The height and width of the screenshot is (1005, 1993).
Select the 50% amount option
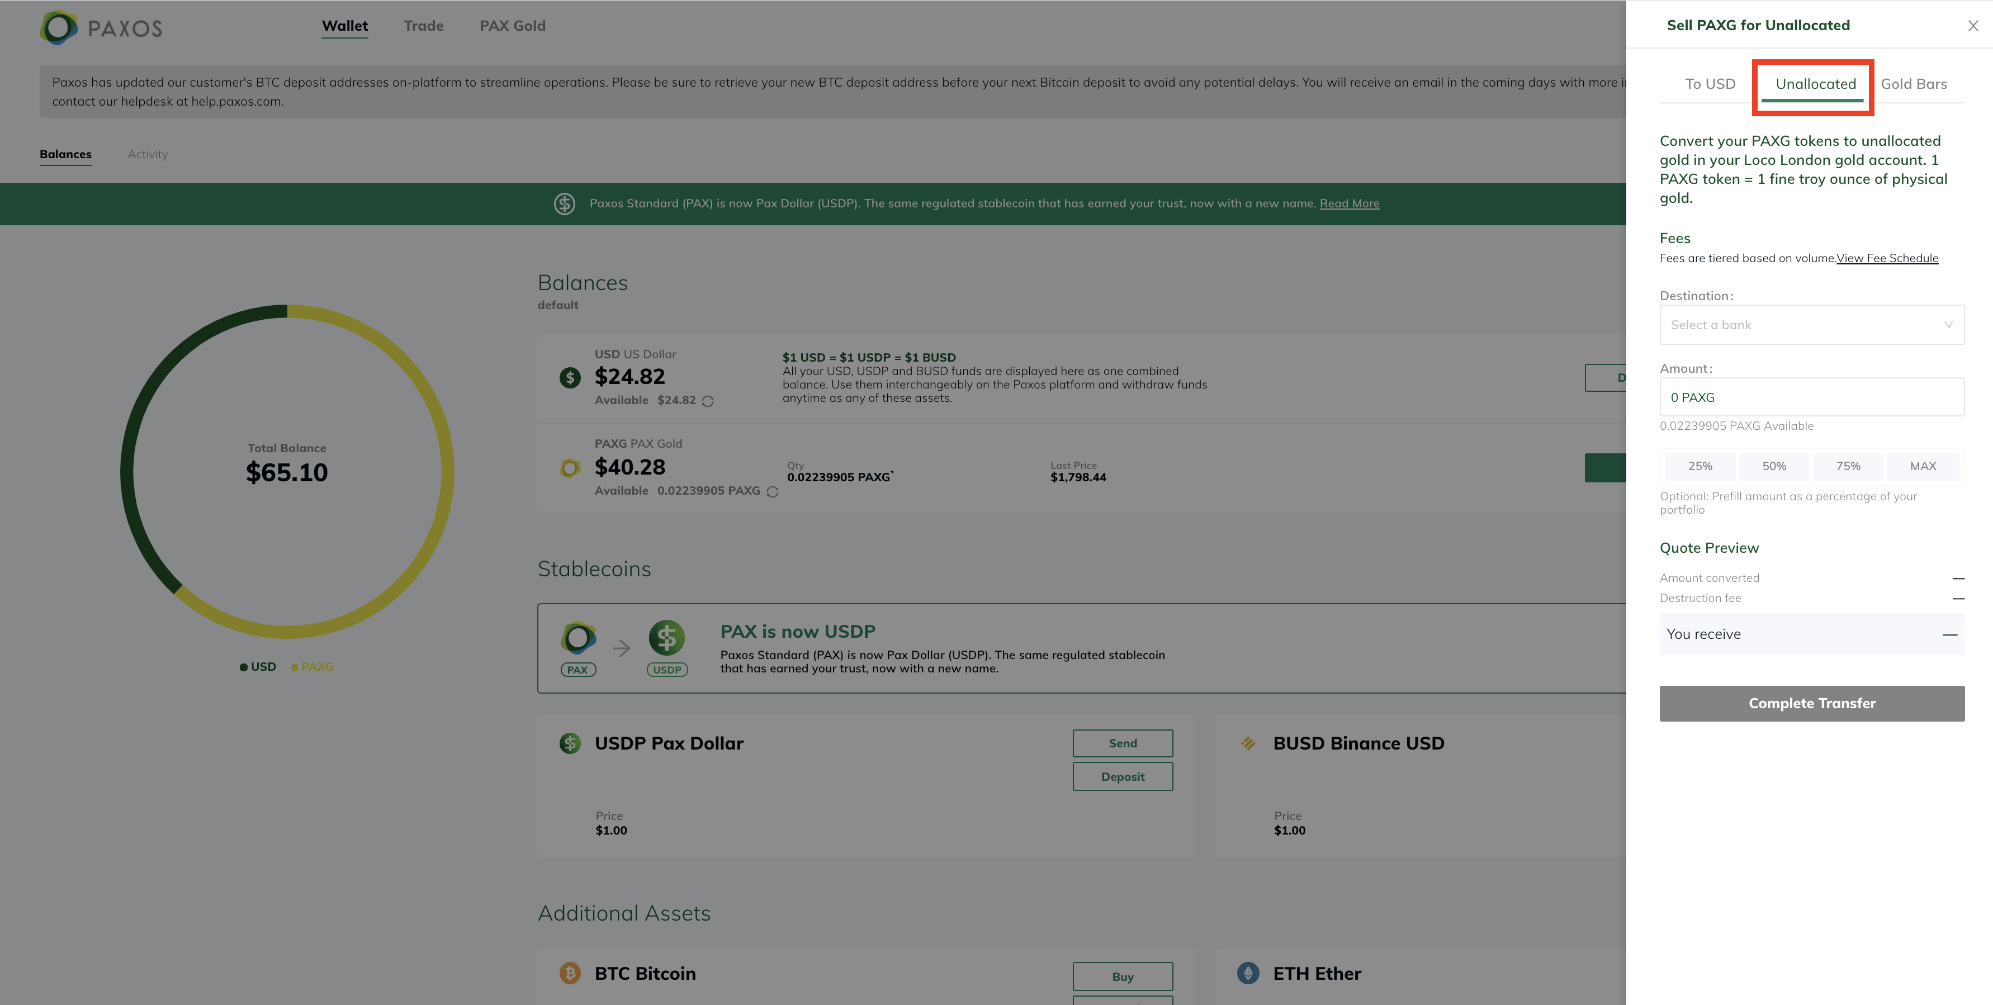[x=1774, y=467]
